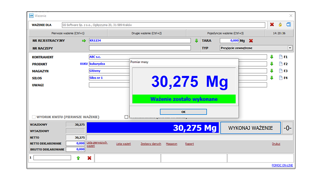Click the NR NACZEPY input field
The image size is (322, 180).
140,48
